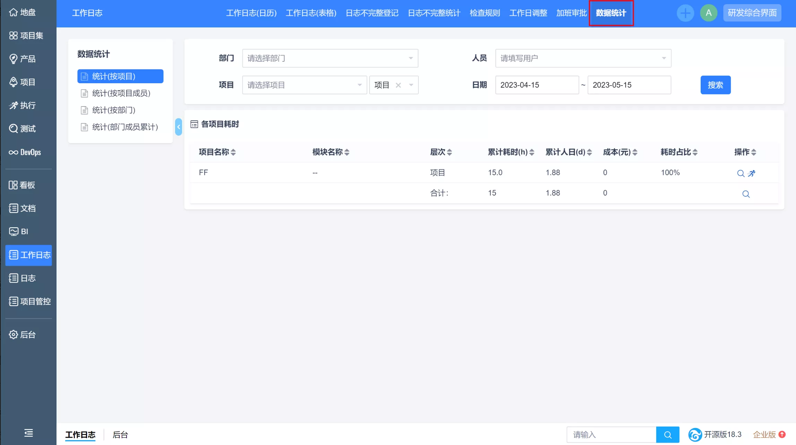
Task: Click end date field 2023-05-15
Action: click(x=629, y=85)
